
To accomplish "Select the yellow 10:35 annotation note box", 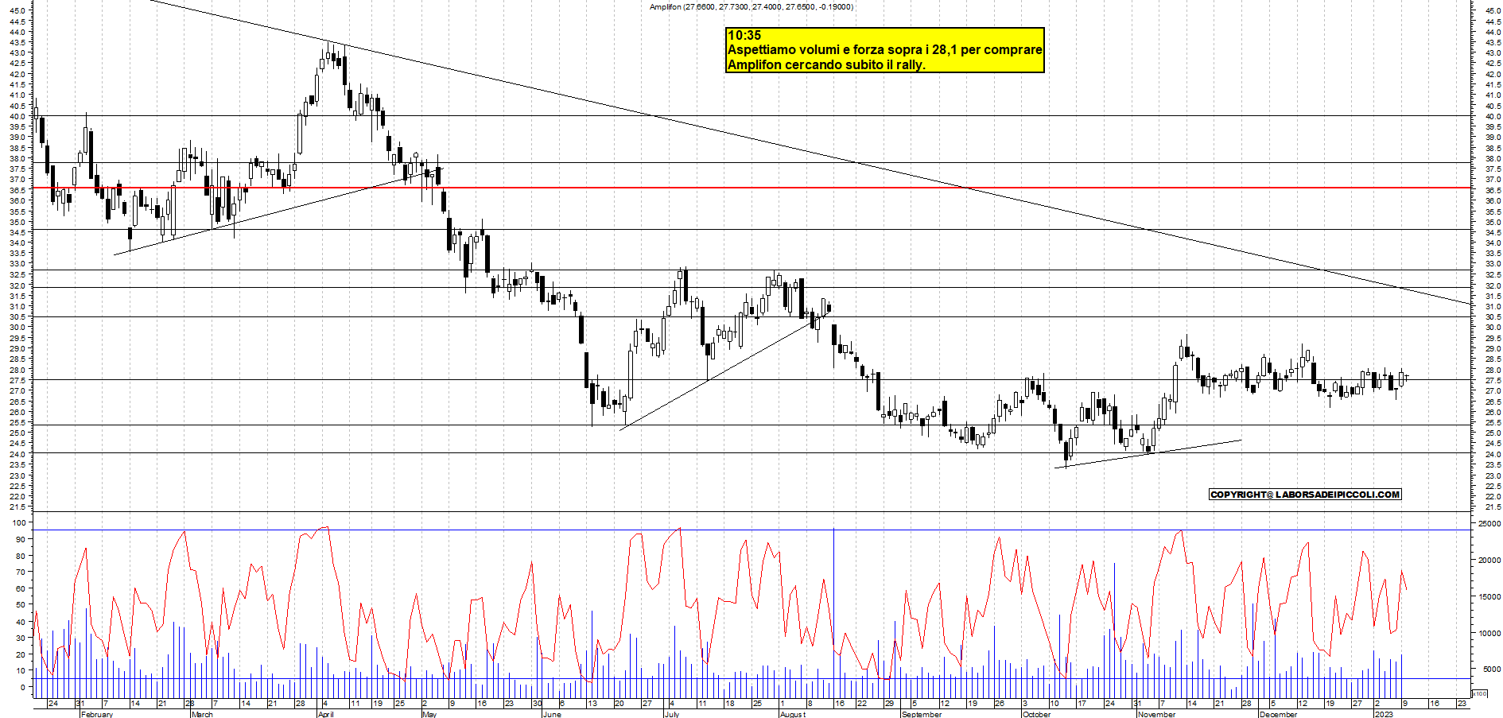I will tap(884, 50).
